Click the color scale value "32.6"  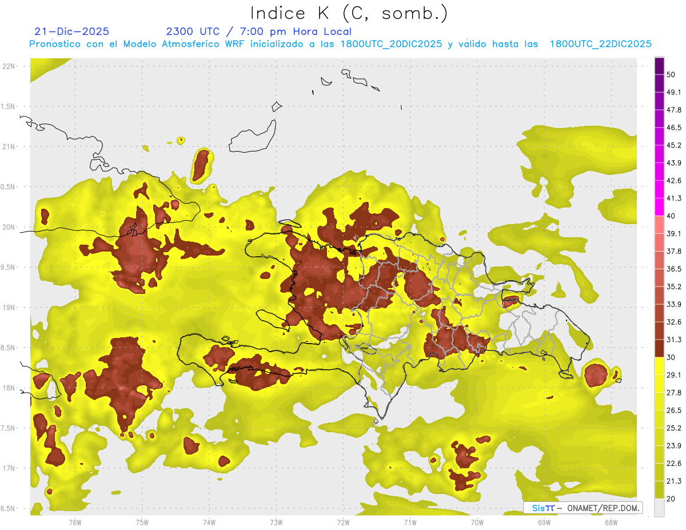[x=674, y=322]
